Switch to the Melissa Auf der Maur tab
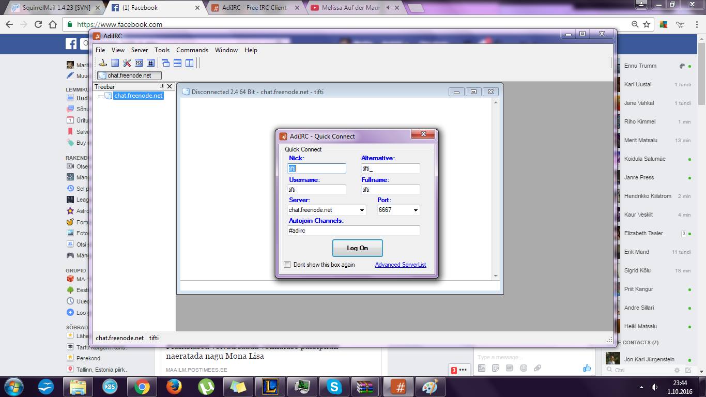The image size is (706, 397). tap(357, 8)
